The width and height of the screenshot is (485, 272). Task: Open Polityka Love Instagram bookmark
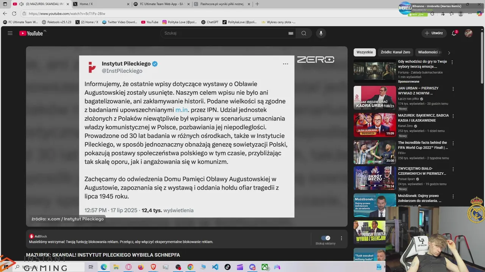click(180, 22)
